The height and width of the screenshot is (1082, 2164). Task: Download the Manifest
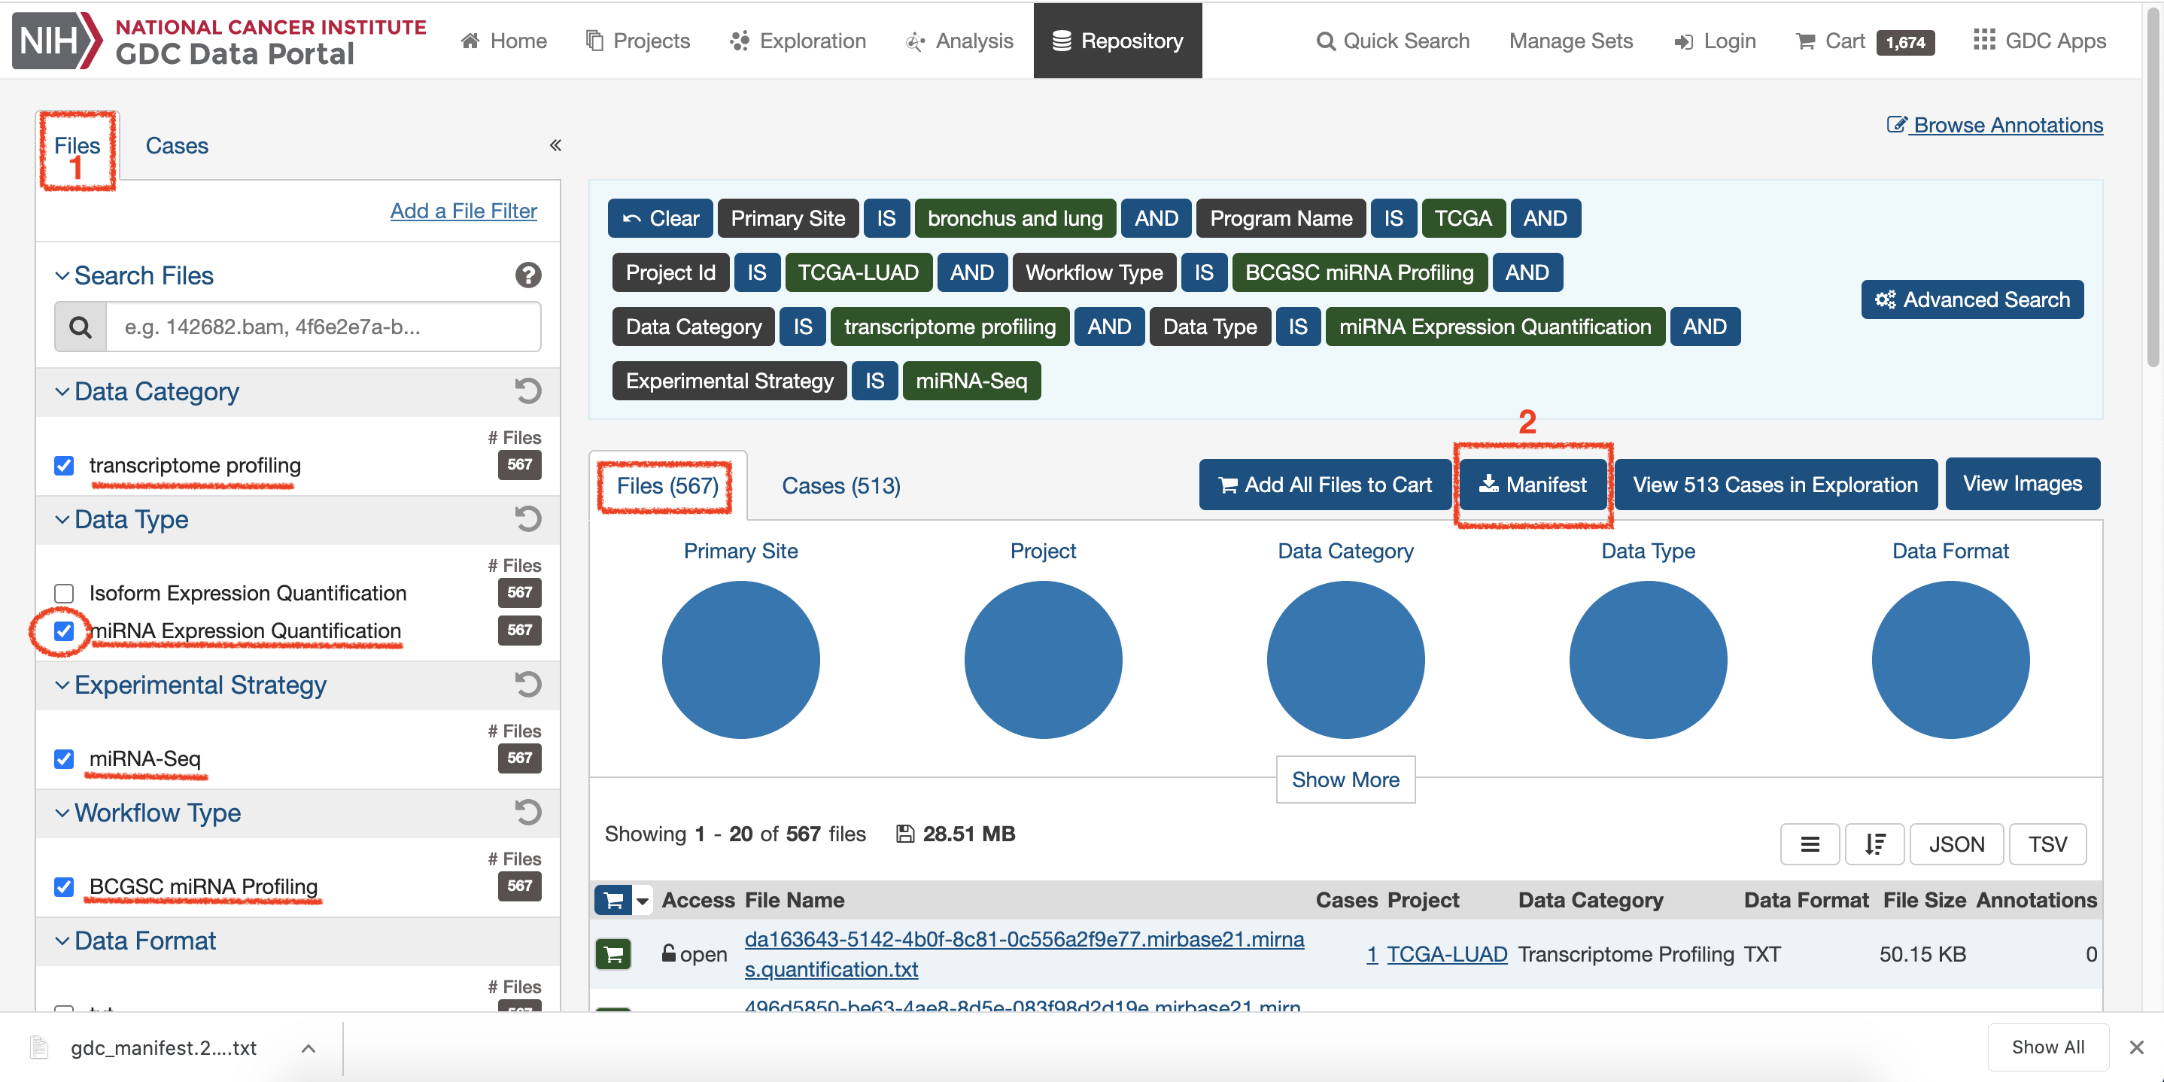tap(1533, 484)
